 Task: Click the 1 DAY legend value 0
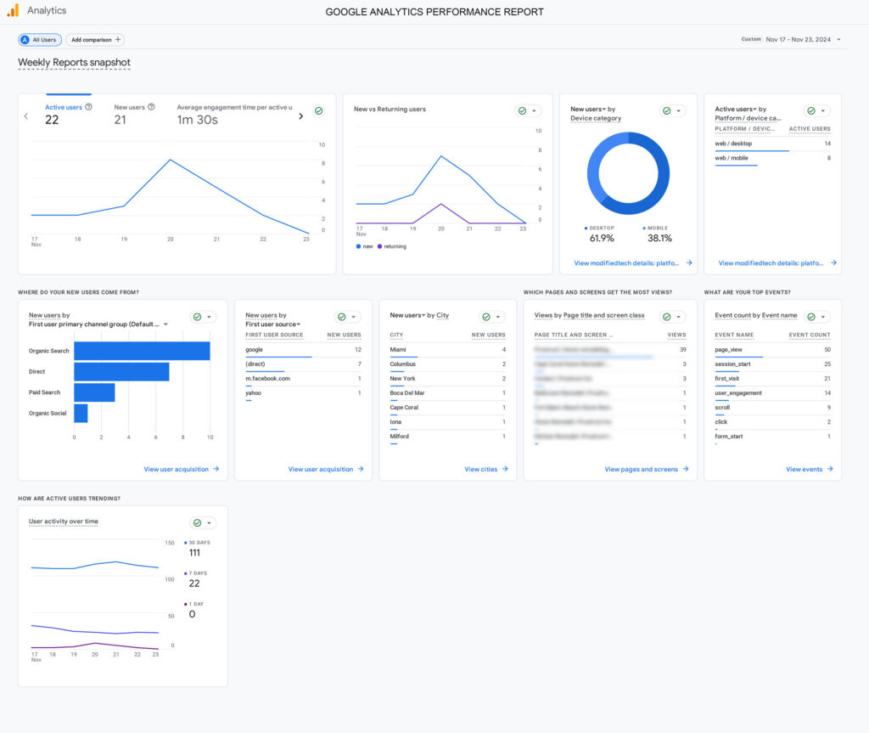click(x=193, y=614)
